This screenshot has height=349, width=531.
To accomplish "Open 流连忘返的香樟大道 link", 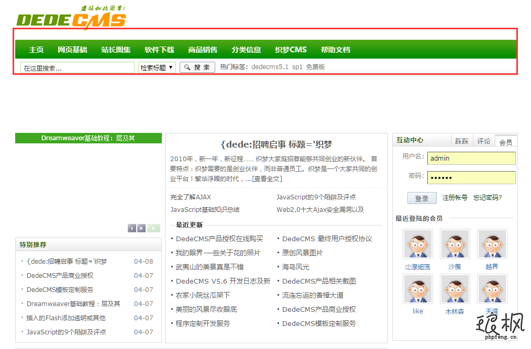I will point(313,295).
